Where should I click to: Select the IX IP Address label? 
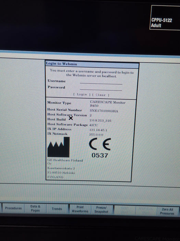[59, 129]
